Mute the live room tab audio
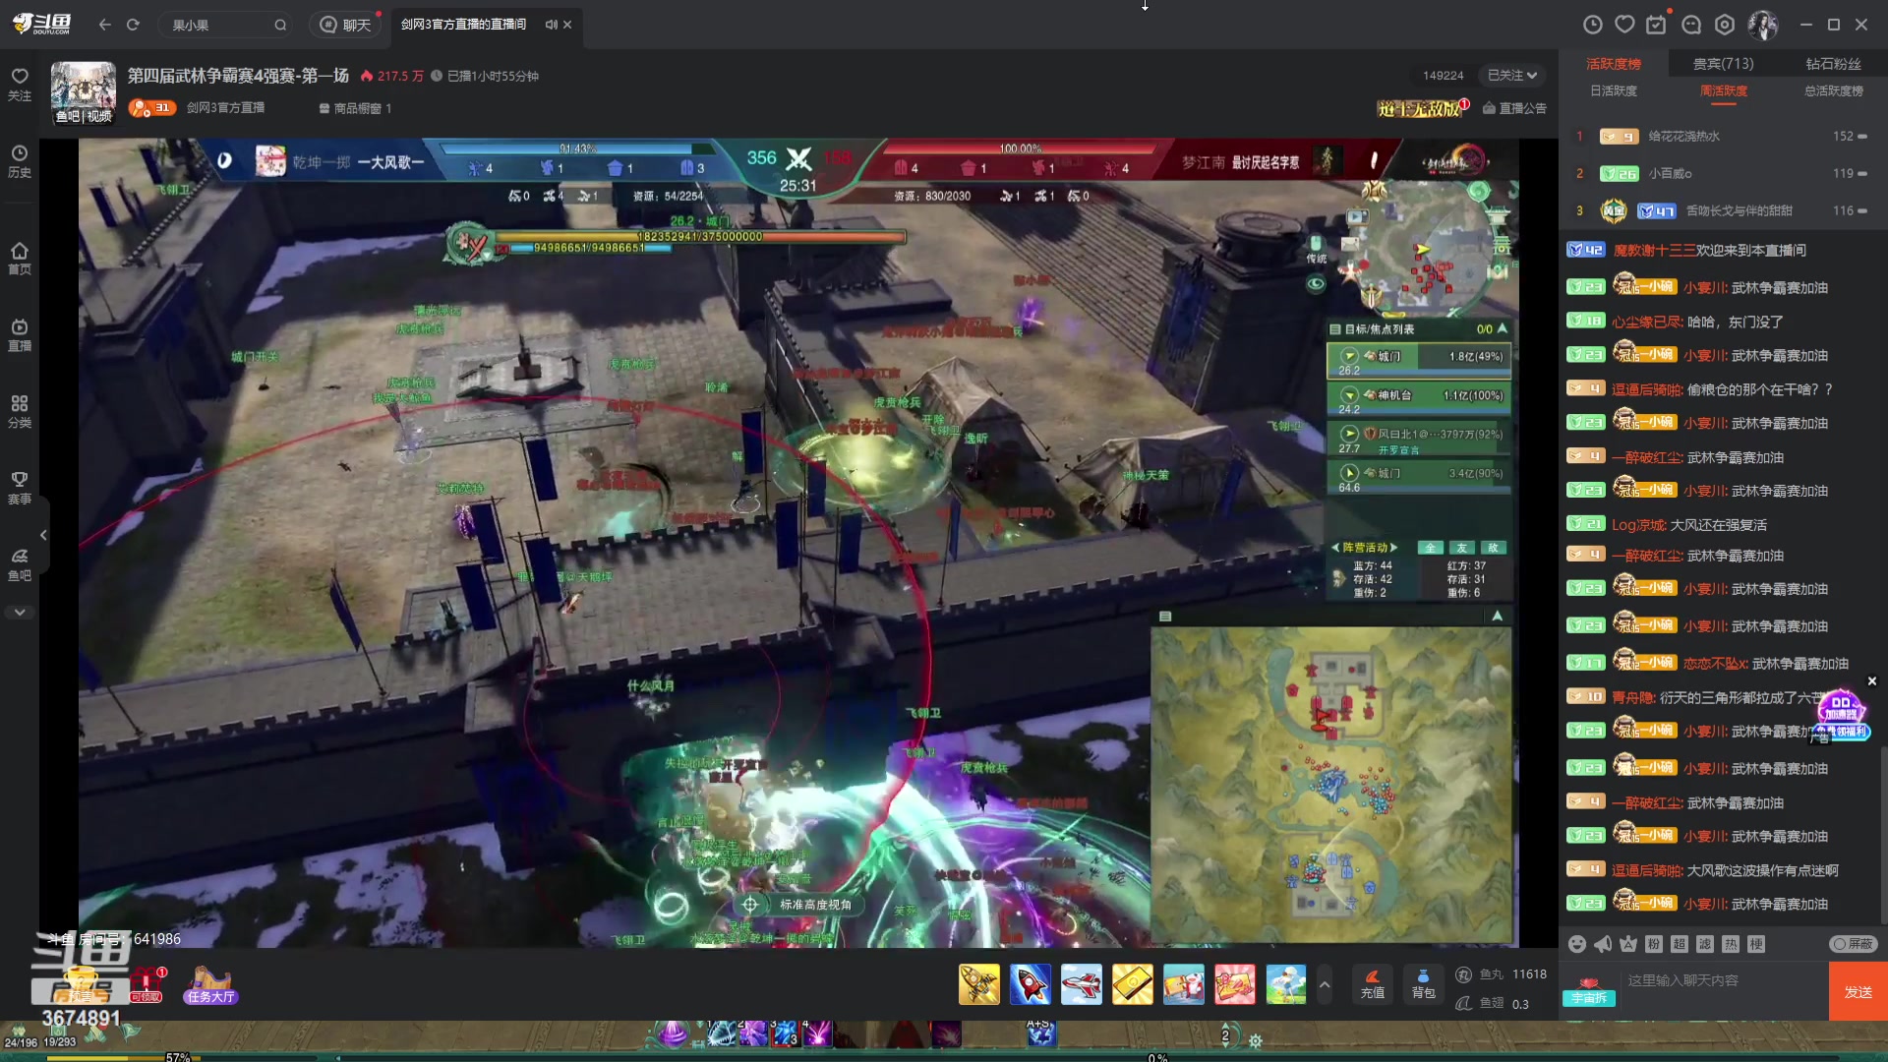This screenshot has width=1888, height=1062. point(551,25)
